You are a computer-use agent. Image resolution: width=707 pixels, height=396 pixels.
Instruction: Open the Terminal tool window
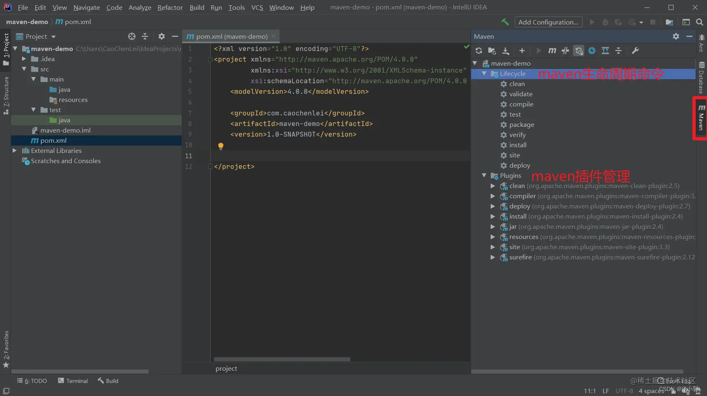pyautogui.click(x=73, y=381)
